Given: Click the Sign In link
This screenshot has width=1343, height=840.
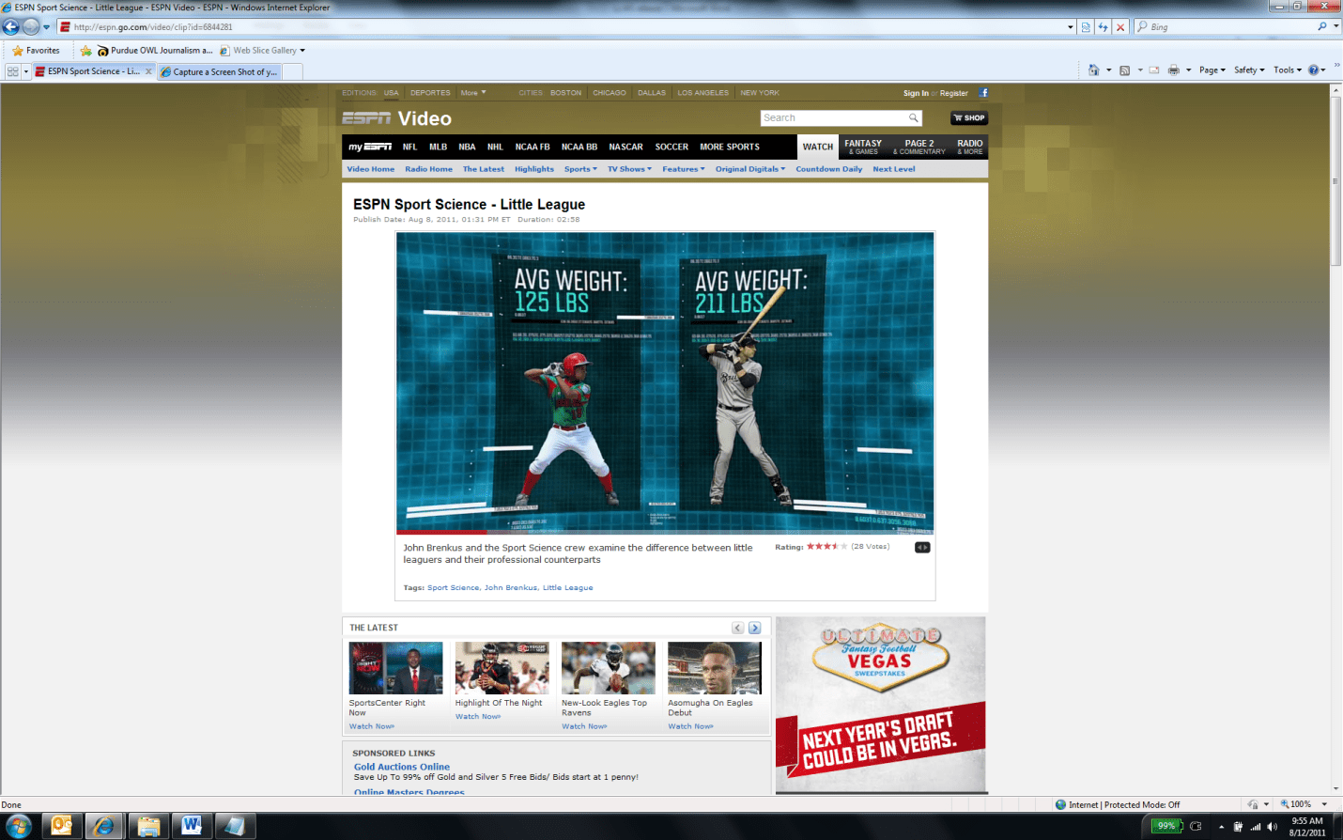Looking at the screenshot, I should (915, 92).
